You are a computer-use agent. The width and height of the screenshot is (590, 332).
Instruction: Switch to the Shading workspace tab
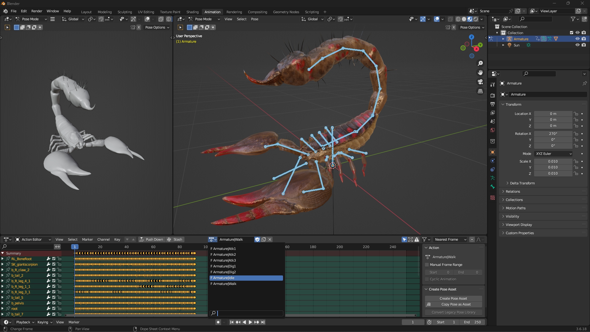[x=192, y=12]
